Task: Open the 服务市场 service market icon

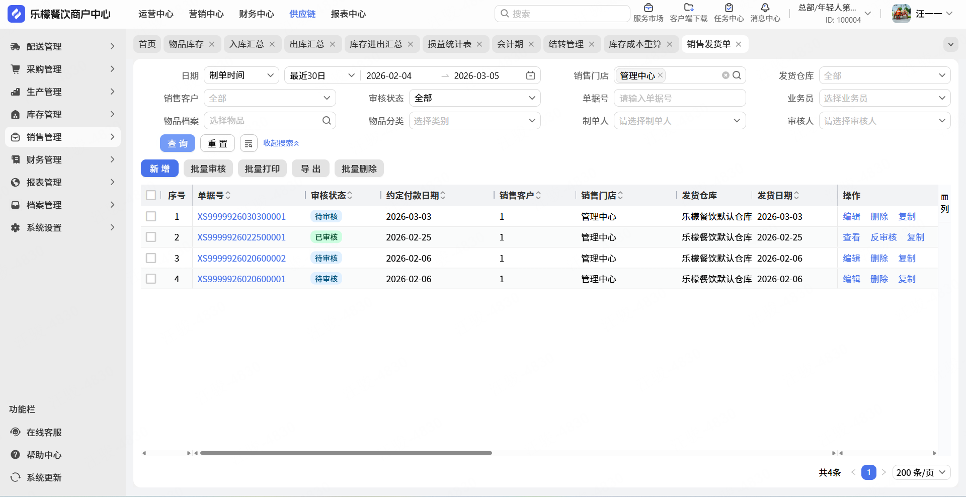Action: click(648, 9)
